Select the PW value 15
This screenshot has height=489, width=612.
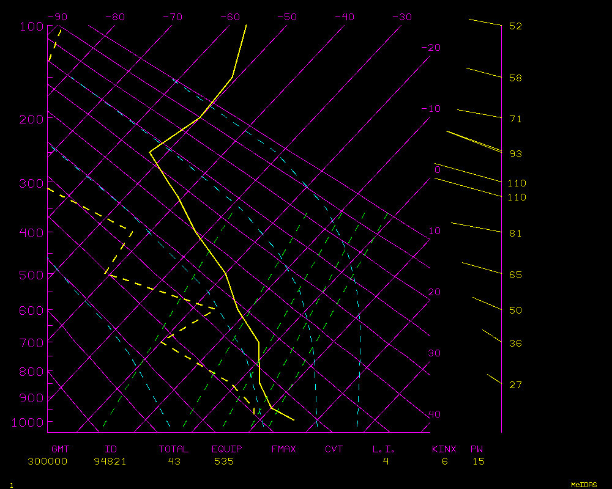coord(478,461)
